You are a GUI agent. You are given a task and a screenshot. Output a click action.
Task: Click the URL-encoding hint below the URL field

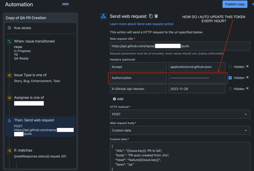(167, 54)
